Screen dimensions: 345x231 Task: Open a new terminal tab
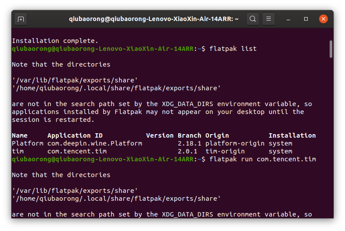21,19
